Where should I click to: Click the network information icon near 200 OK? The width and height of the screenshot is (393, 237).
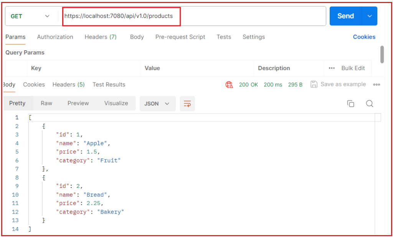point(229,85)
